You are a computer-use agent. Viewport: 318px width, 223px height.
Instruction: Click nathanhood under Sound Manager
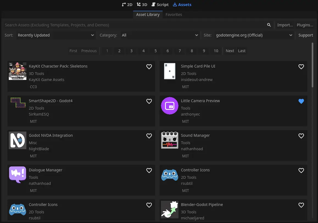pyautogui.click(x=192, y=149)
